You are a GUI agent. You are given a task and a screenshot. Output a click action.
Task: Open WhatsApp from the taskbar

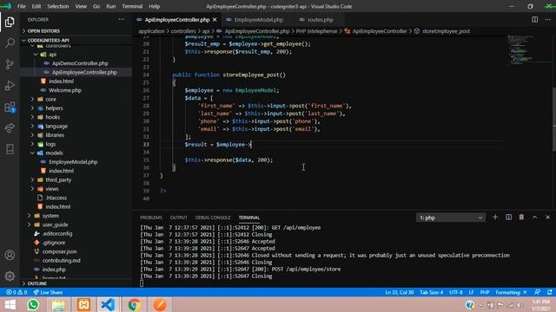pyautogui.click(x=33, y=304)
